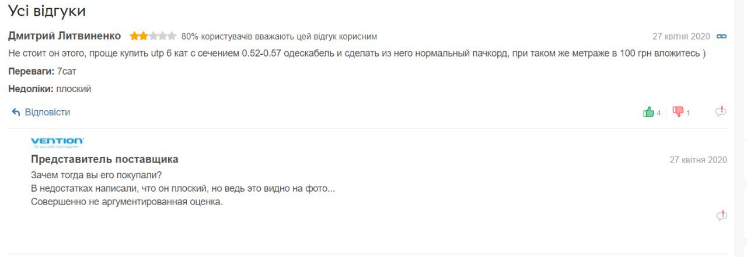This screenshot has width=747, height=257.
Task: Report the supplier representative's reply
Action: (721, 216)
